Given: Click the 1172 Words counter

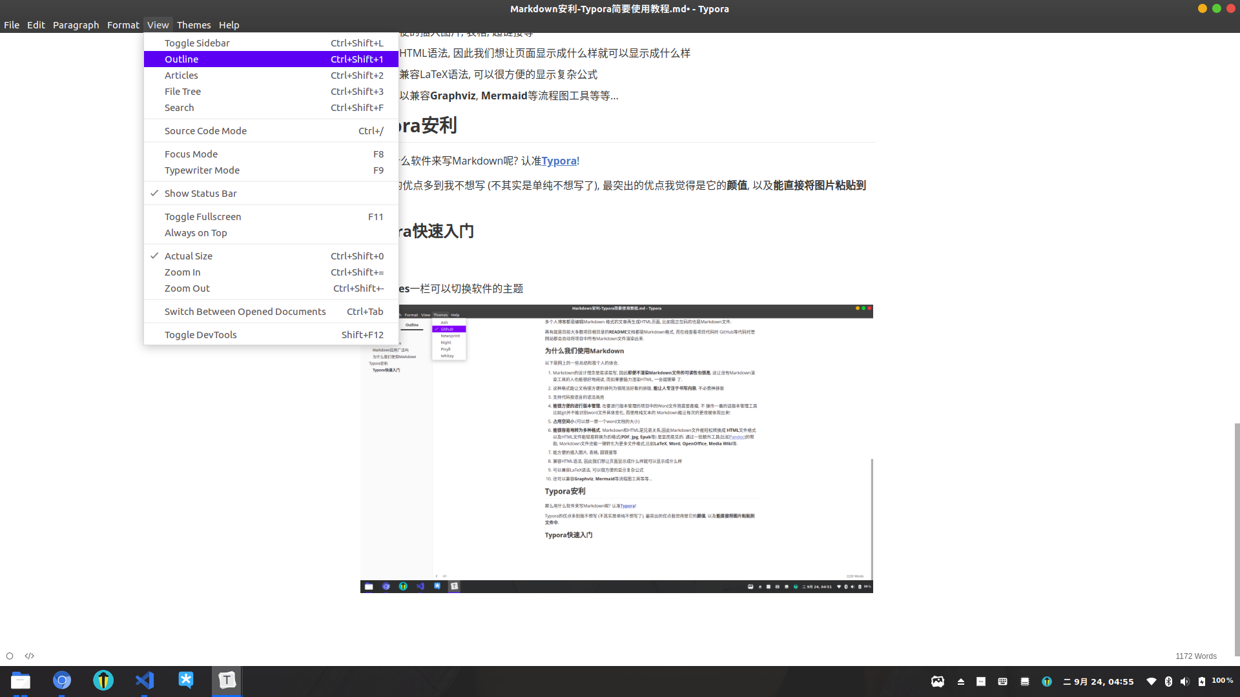Looking at the screenshot, I should point(1195,656).
